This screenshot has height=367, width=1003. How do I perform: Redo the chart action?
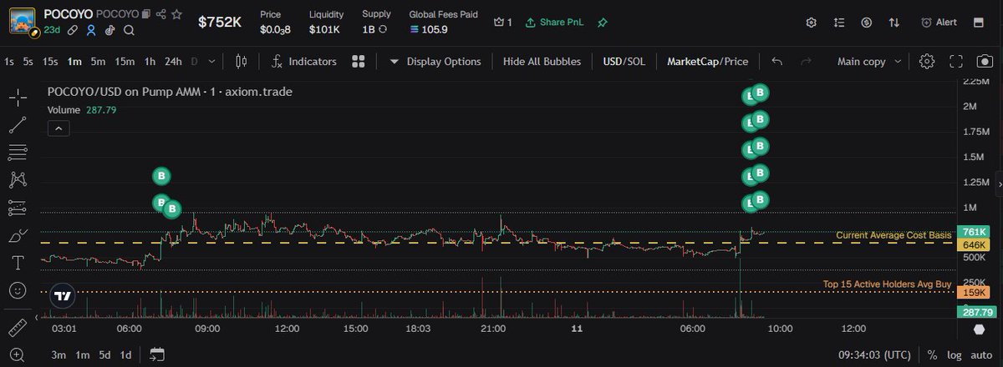pos(806,61)
